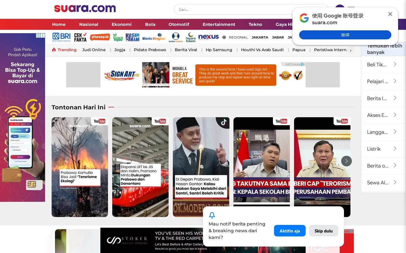Viewport: 406px width, 253px height.
Task: Open the 'Judi Online' trending topic
Action: click(x=94, y=50)
